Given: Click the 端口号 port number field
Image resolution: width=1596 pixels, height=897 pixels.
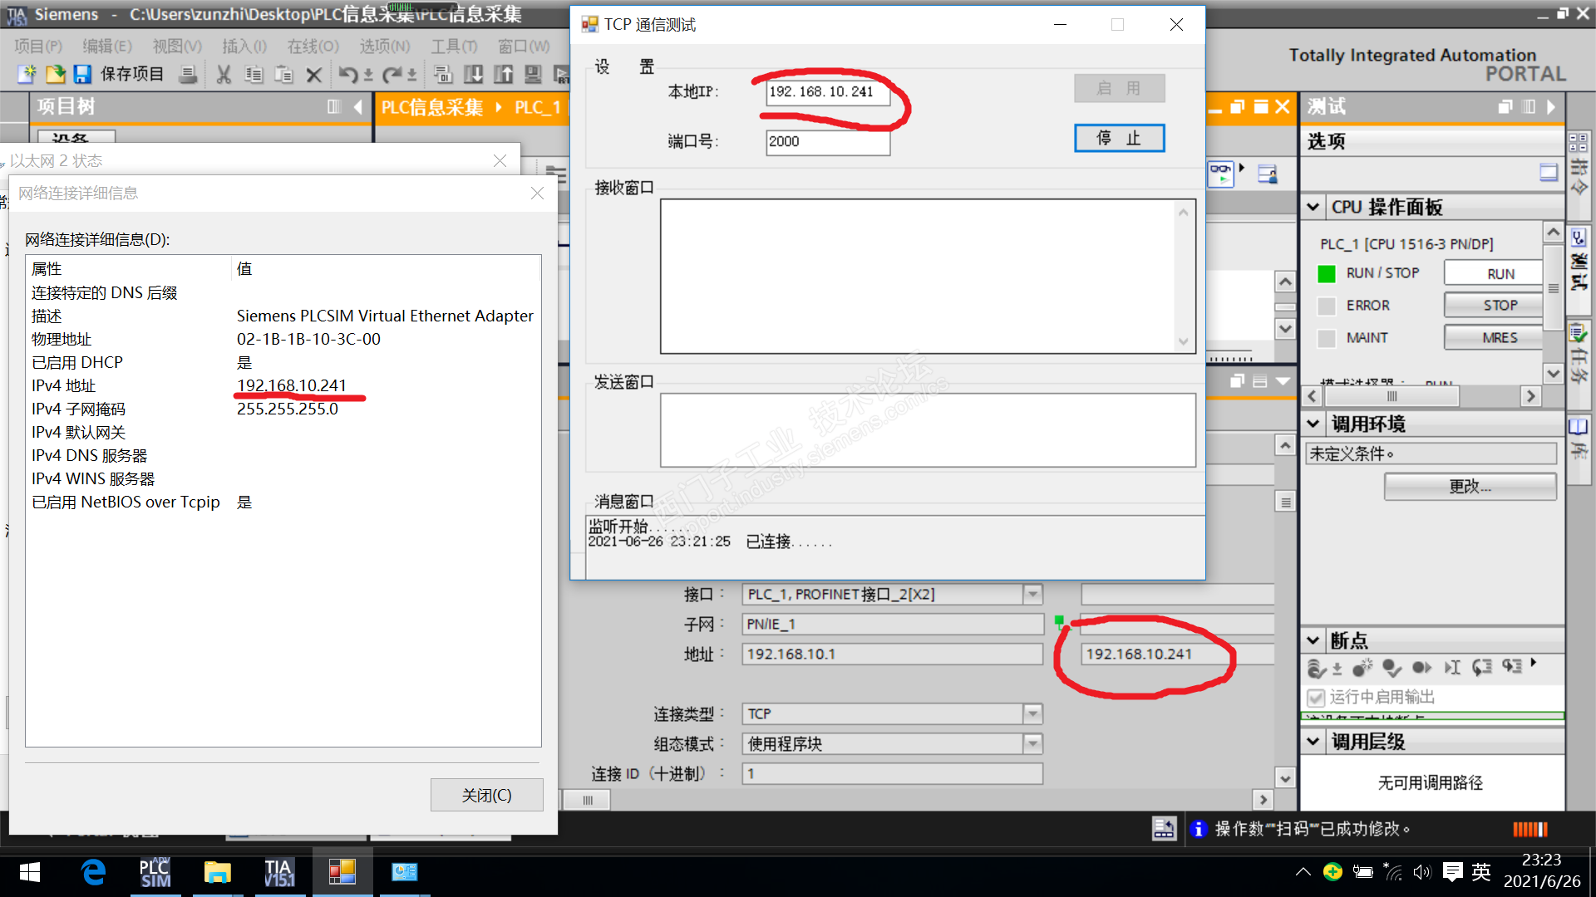Looking at the screenshot, I should (x=827, y=141).
